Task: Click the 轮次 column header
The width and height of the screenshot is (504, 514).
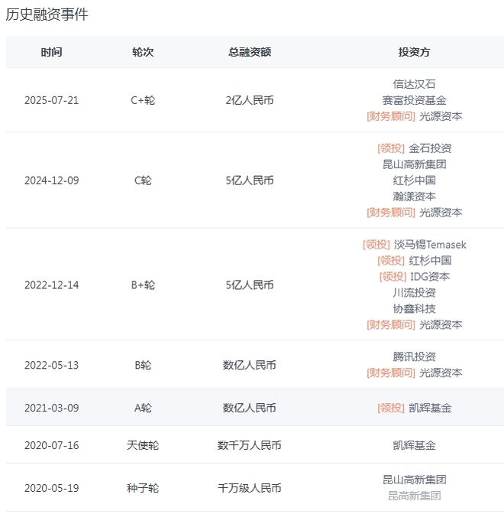Action: pyautogui.click(x=143, y=52)
